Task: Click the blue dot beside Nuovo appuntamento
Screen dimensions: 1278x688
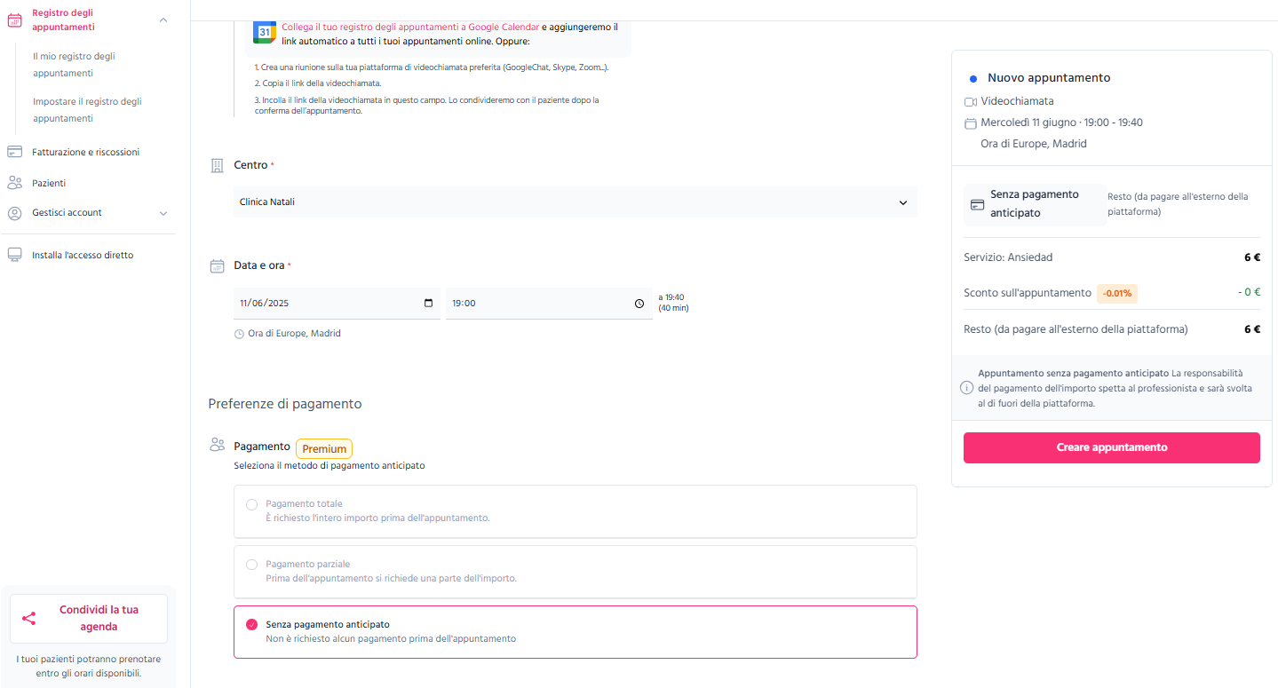Action: point(974,79)
